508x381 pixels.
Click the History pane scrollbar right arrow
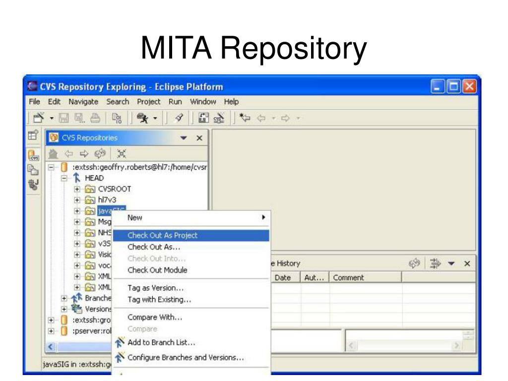(x=456, y=346)
